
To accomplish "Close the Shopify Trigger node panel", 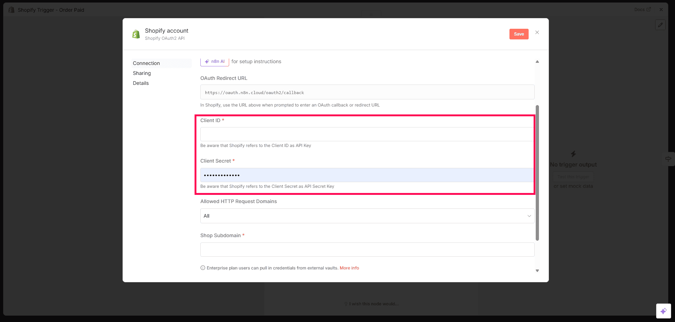I will pos(661,10).
